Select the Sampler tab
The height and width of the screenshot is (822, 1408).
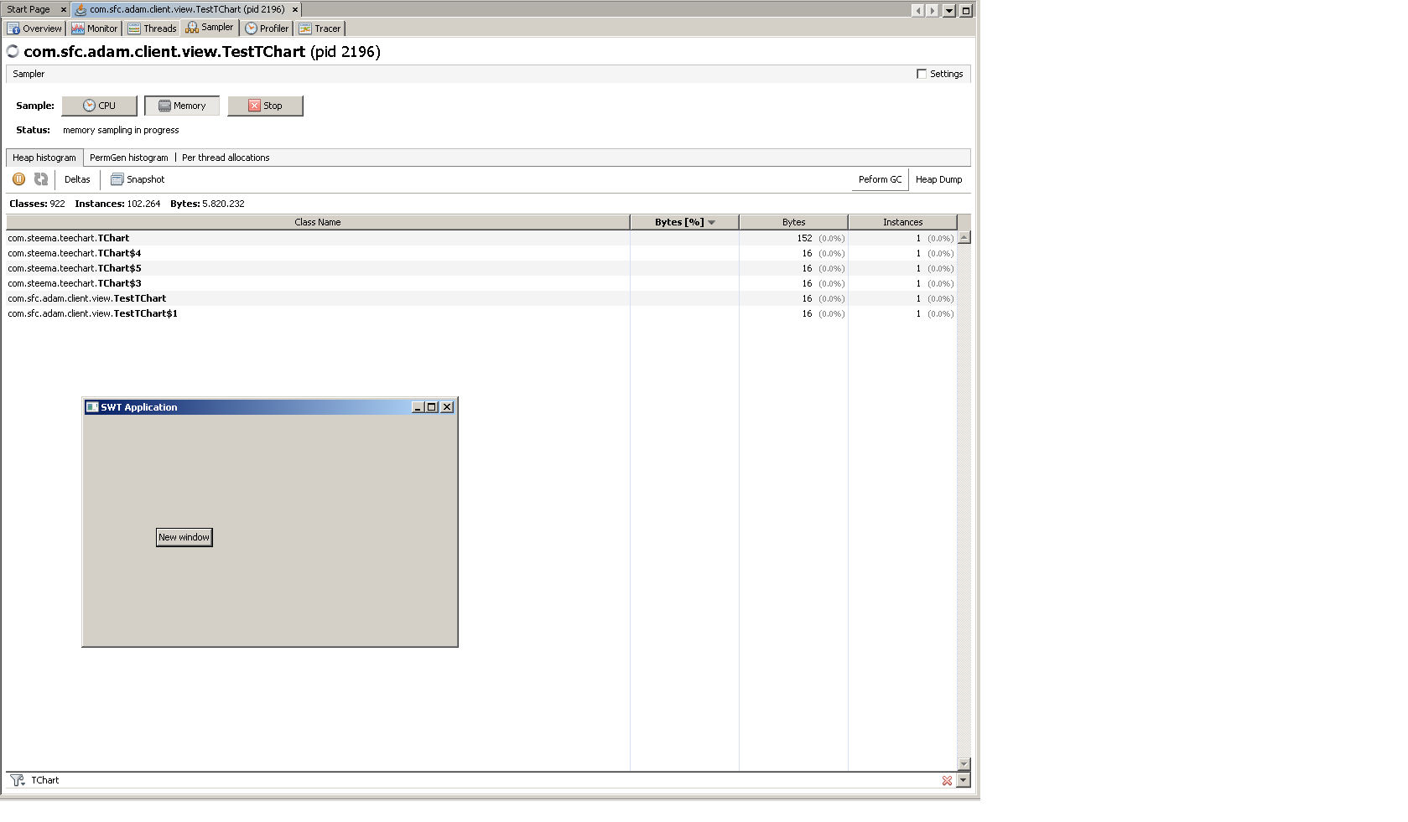[x=210, y=28]
